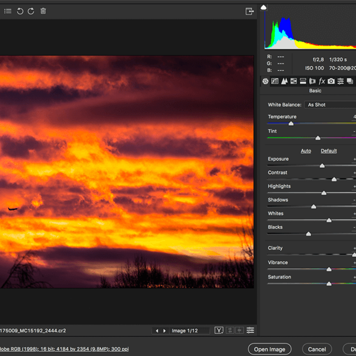Image resolution: width=356 pixels, height=356 pixels.
Task: Open the Camera Calibration panel icon
Action: click(x=331, y=81)
